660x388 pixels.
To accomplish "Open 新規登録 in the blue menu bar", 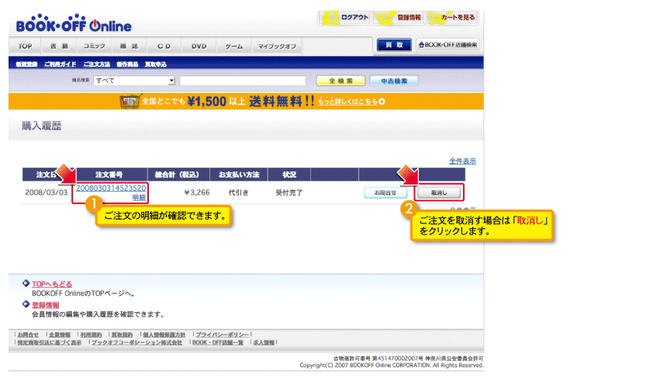I will (26, 64).
